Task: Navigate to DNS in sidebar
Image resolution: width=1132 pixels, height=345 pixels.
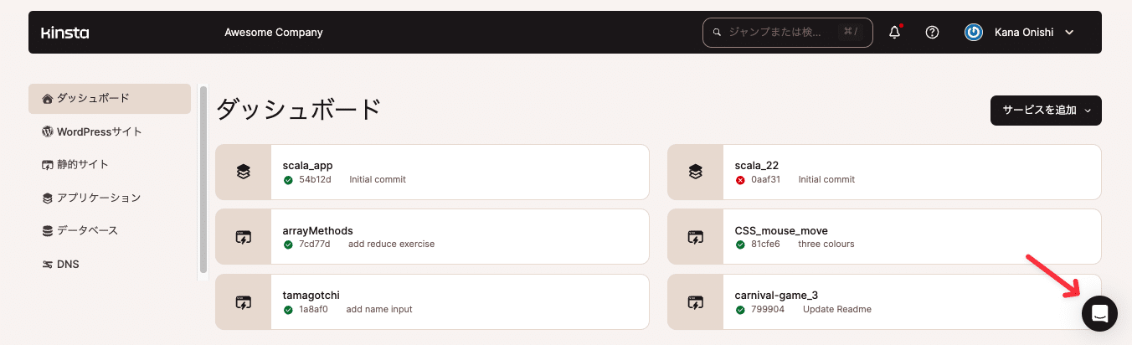Action: coord(68,265)
